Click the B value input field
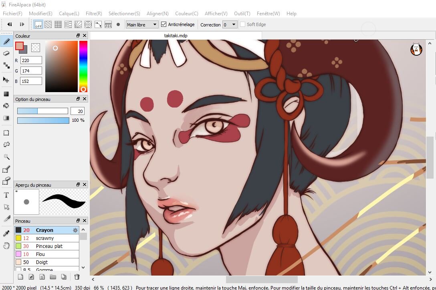The width and height of the screenshot is (436, 290). (x=31, y=81)
